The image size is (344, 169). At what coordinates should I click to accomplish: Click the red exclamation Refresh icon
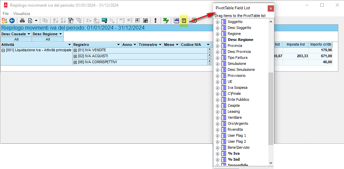click(x=156, y=21)
